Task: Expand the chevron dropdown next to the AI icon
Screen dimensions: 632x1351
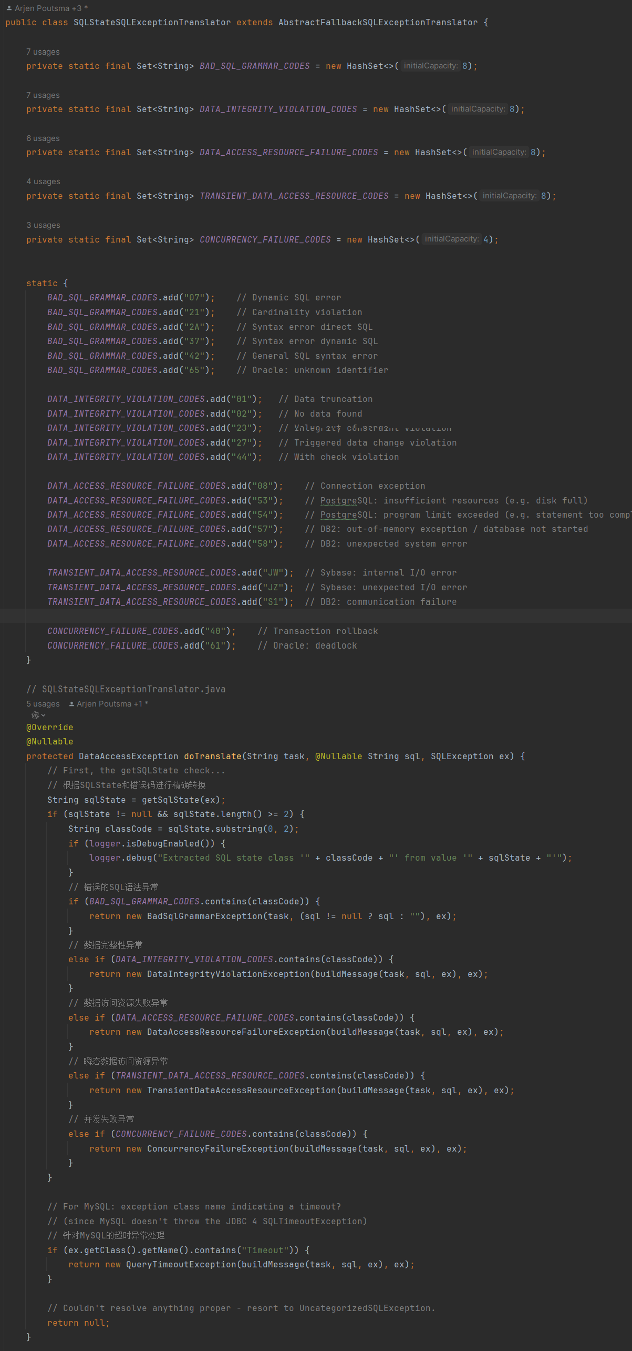Action: click(43, 715)
